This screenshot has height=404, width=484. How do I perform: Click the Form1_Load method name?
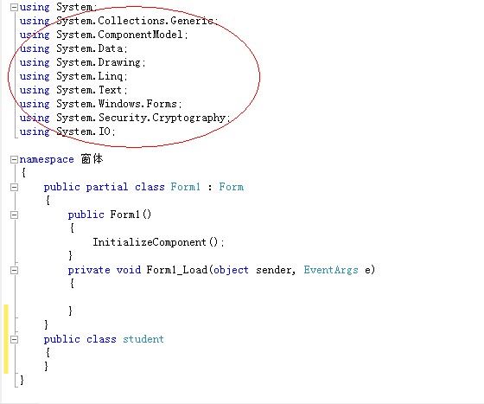pos(177,270)
